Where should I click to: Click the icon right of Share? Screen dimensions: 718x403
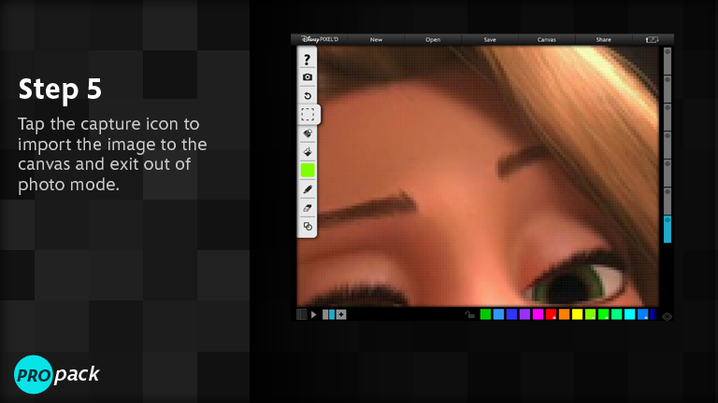pos(652,40)
